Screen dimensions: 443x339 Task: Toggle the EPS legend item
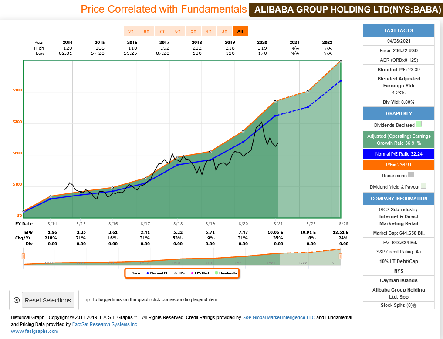[x=179, y=273]
